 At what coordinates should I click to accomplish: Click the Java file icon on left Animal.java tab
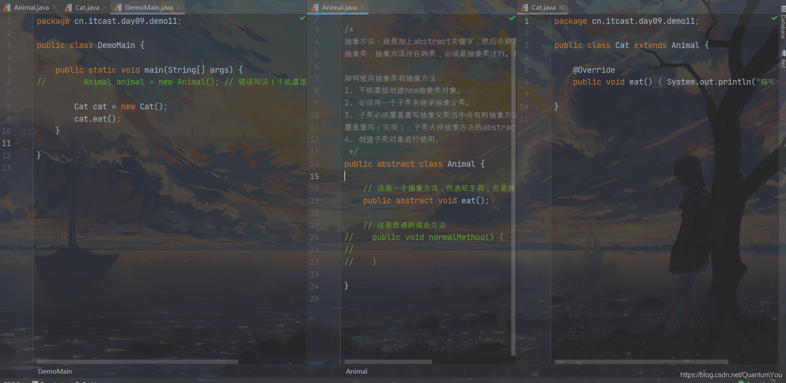pos(7,8)
